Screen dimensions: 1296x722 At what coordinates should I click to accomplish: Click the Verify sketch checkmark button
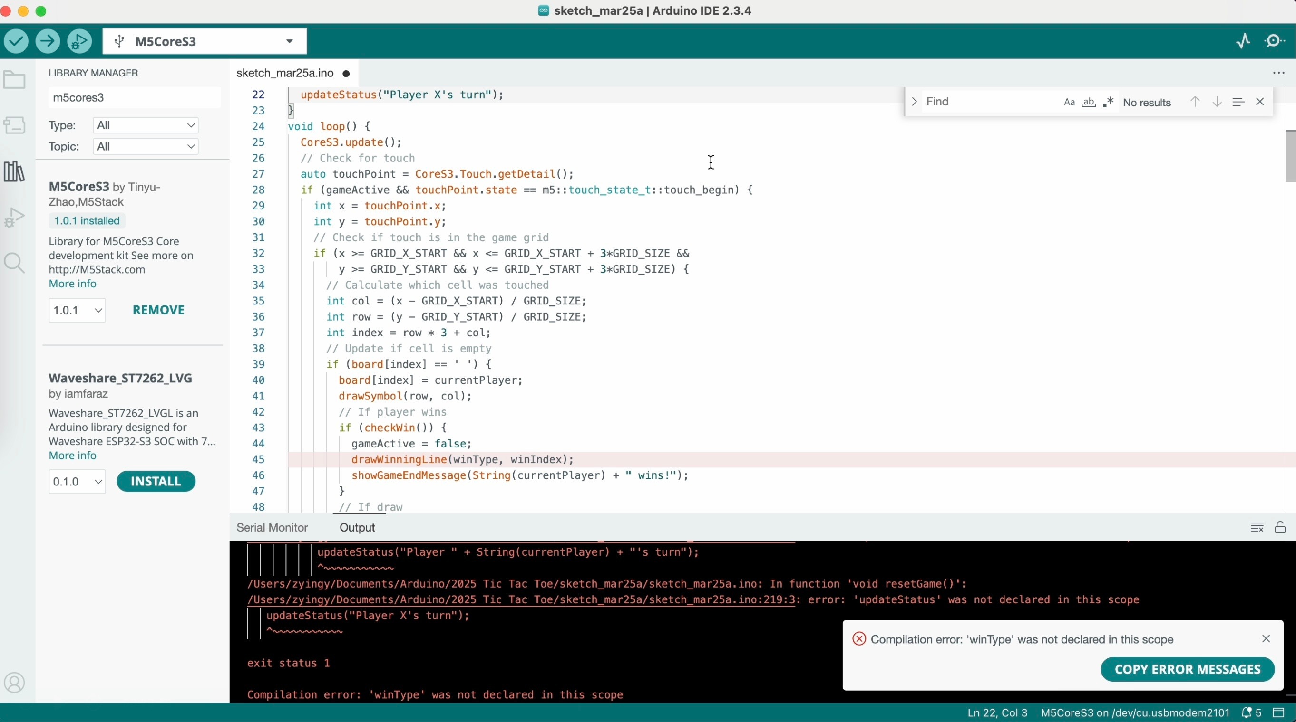(16, 41)
